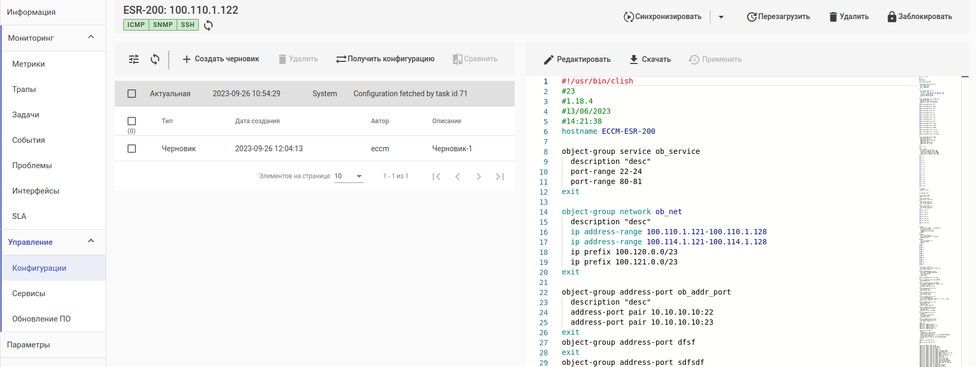
Task: Open dropdown arrow beside Синхронизировать
Action: pyautogui.click(x=721, y=17)
